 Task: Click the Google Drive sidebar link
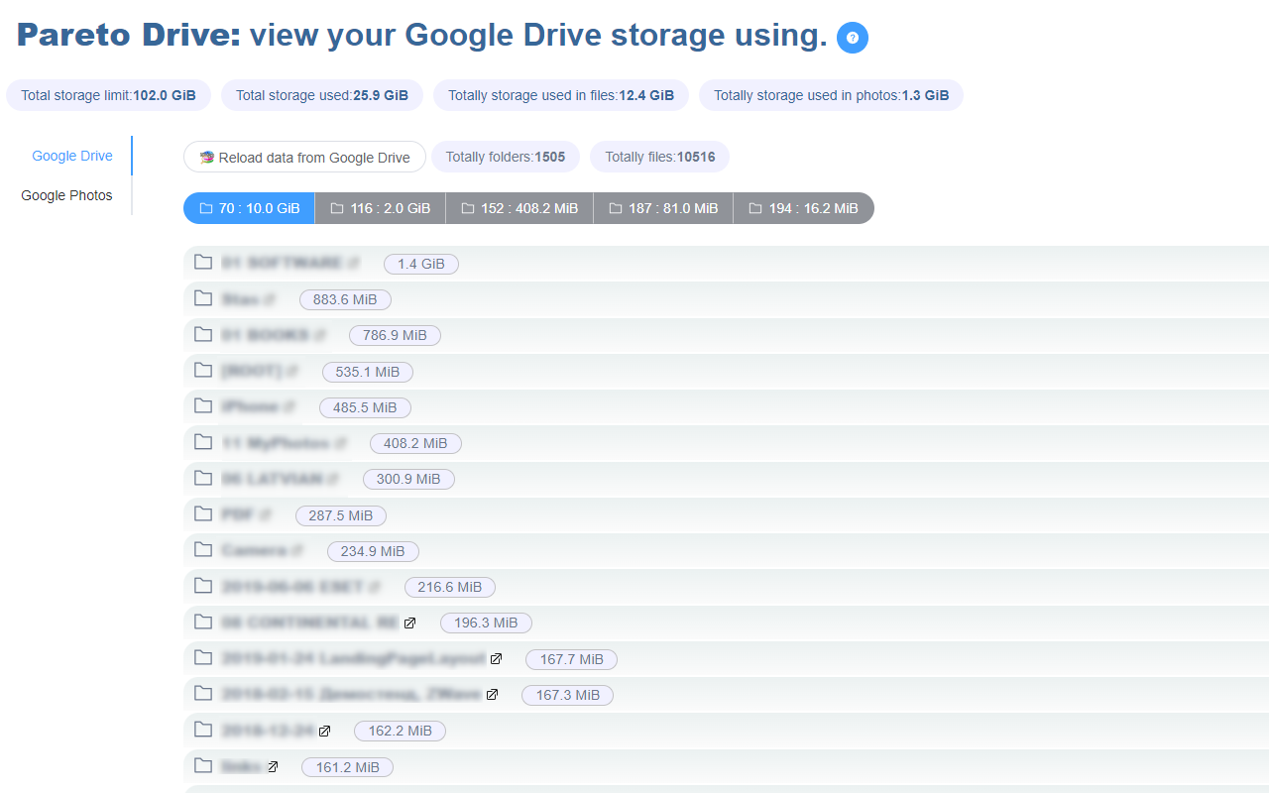coord(72,156)
